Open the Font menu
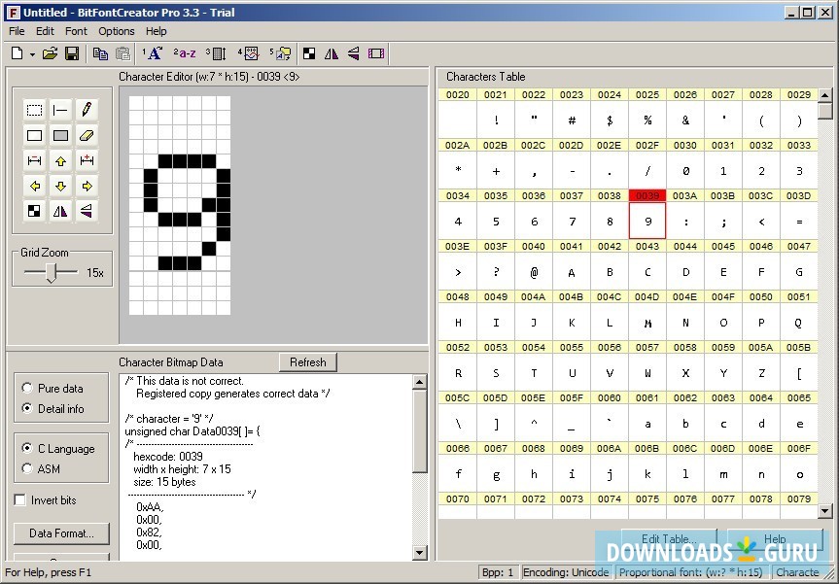This screenshot has width=839, height=584. 76,31
